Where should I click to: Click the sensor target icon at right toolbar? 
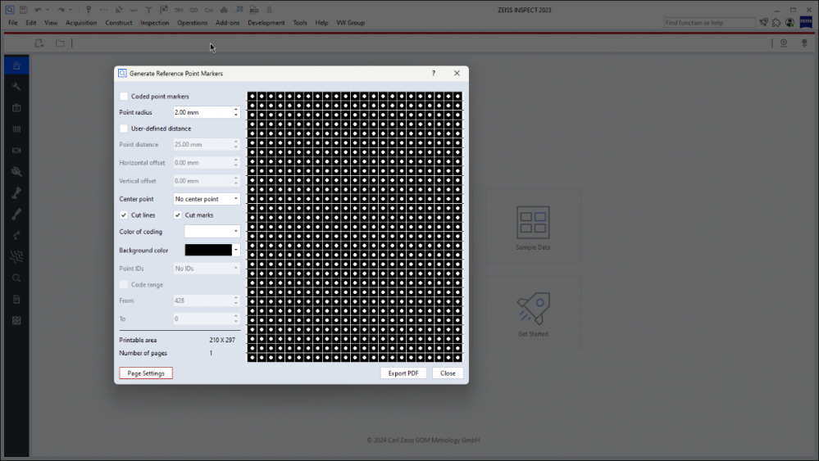[784, 43]
